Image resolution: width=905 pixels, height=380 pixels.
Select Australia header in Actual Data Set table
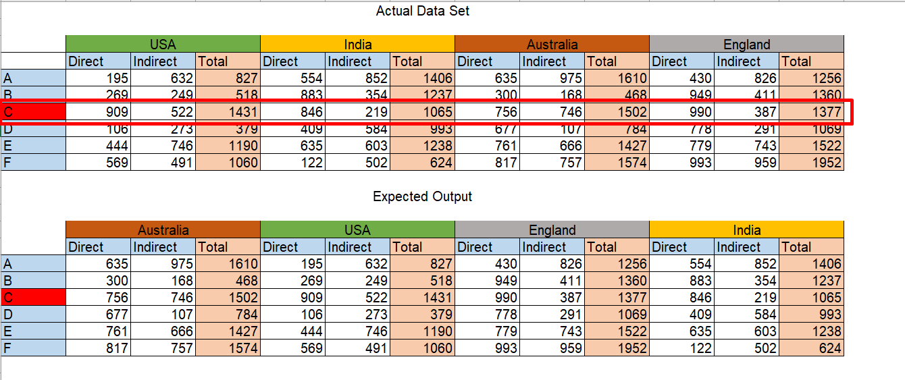tap(552, 44)
